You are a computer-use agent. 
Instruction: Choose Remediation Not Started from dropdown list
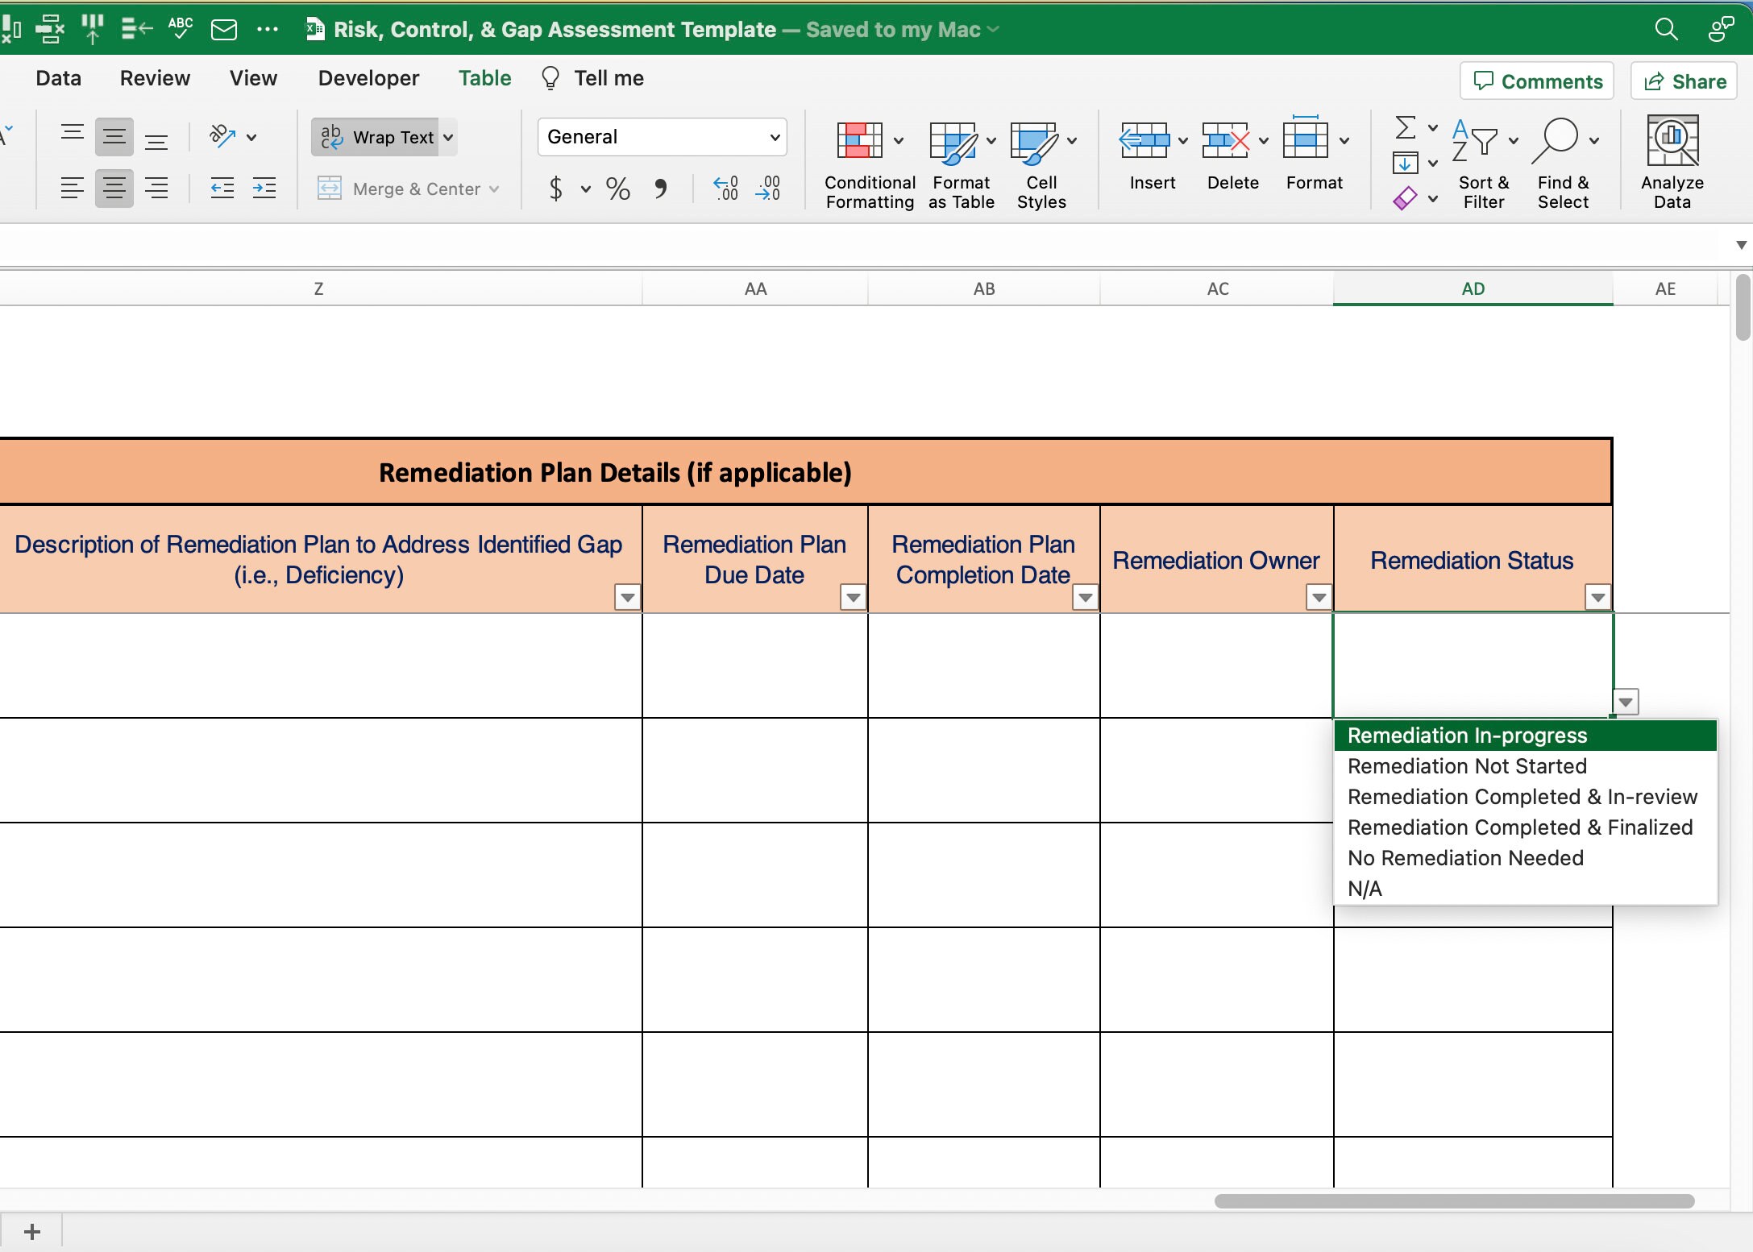(x=1465, y=765)
